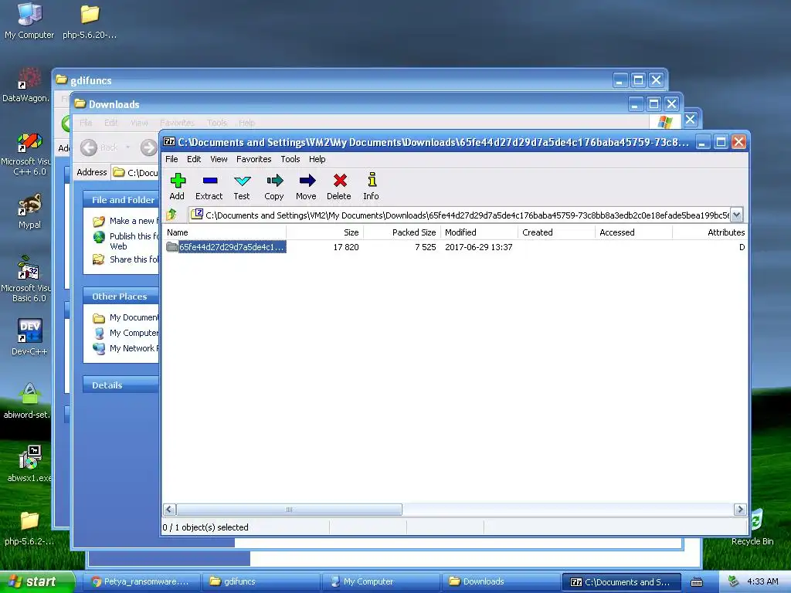791x593 pixels.
Task: Click horizontal scrollbar right arrow
Action: click(740, 510)
